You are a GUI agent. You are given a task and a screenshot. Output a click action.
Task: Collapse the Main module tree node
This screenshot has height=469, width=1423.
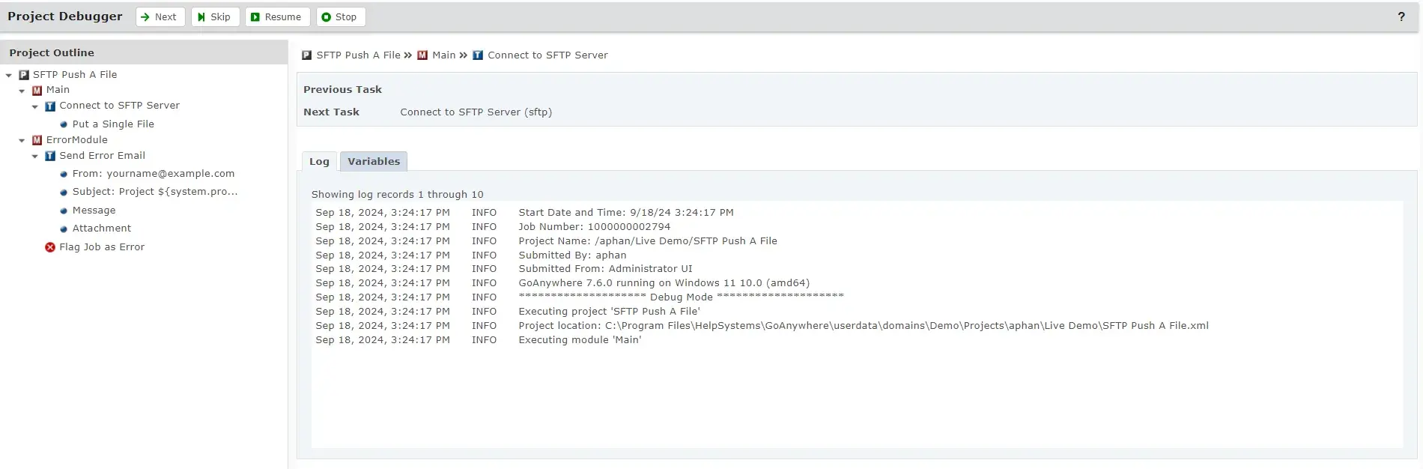[x=22, y=91]
